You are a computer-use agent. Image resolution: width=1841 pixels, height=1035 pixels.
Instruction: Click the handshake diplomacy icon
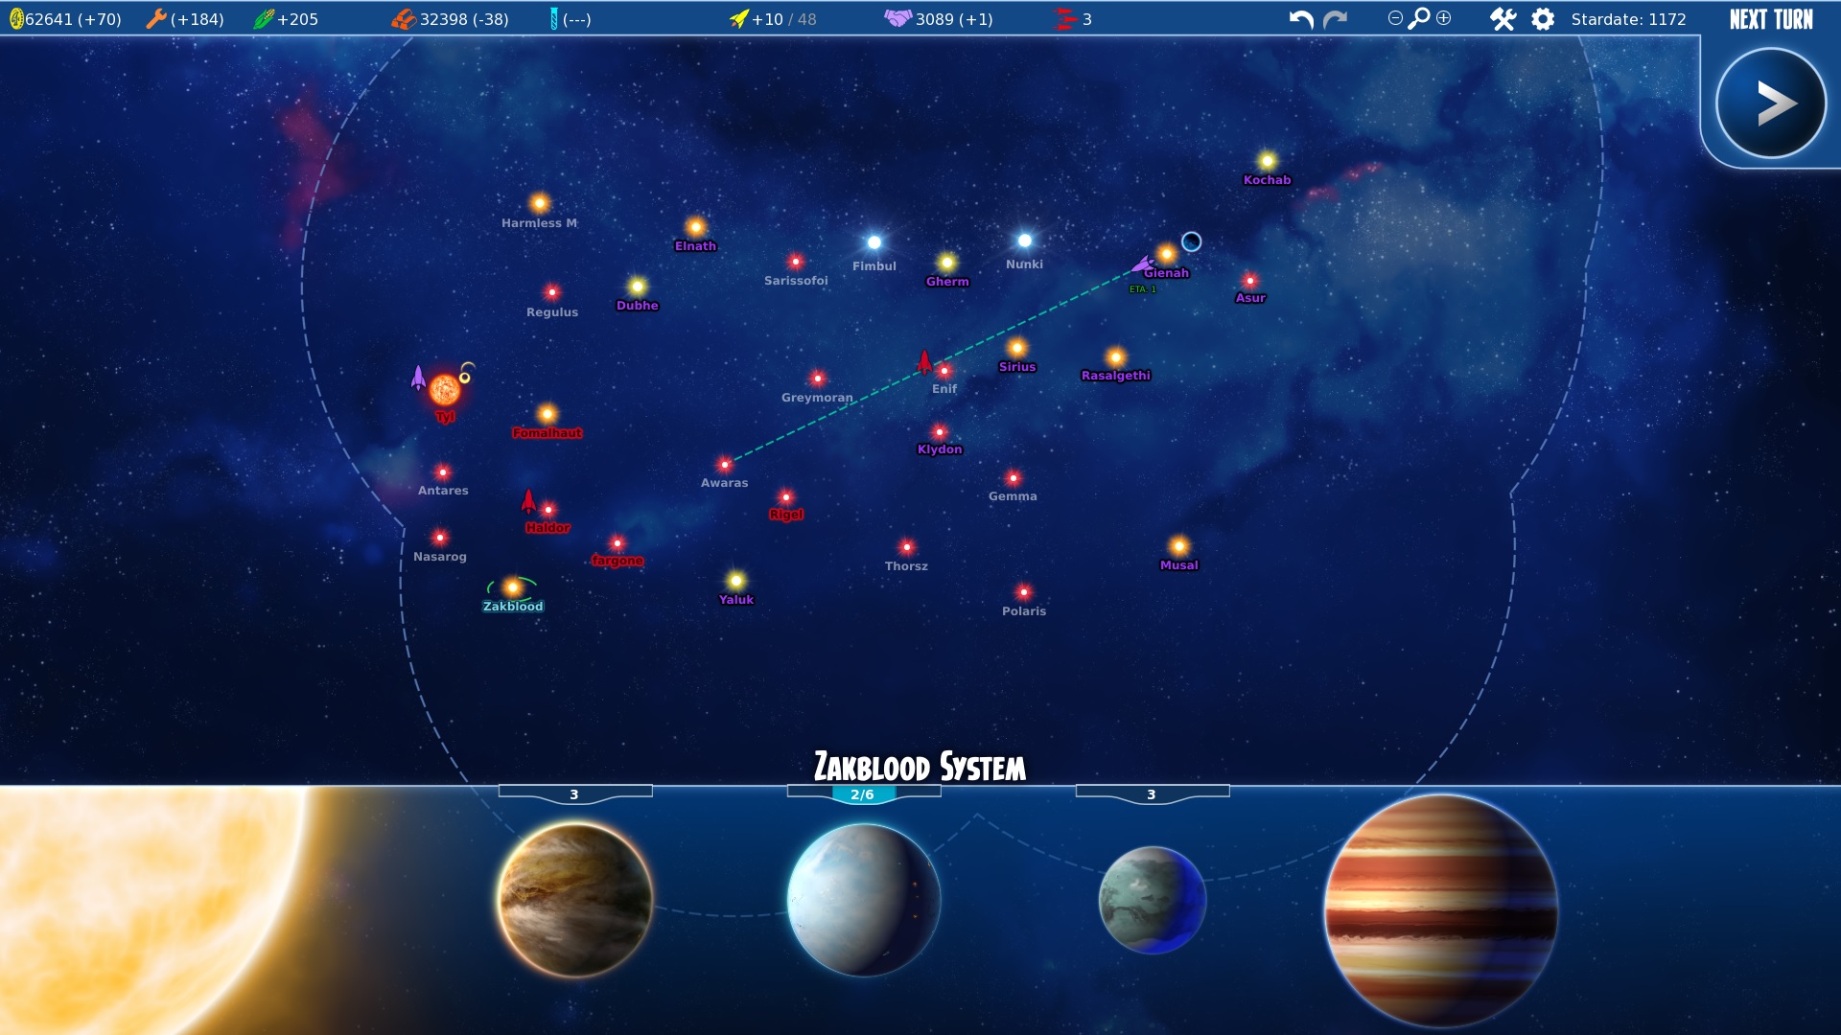897,18
